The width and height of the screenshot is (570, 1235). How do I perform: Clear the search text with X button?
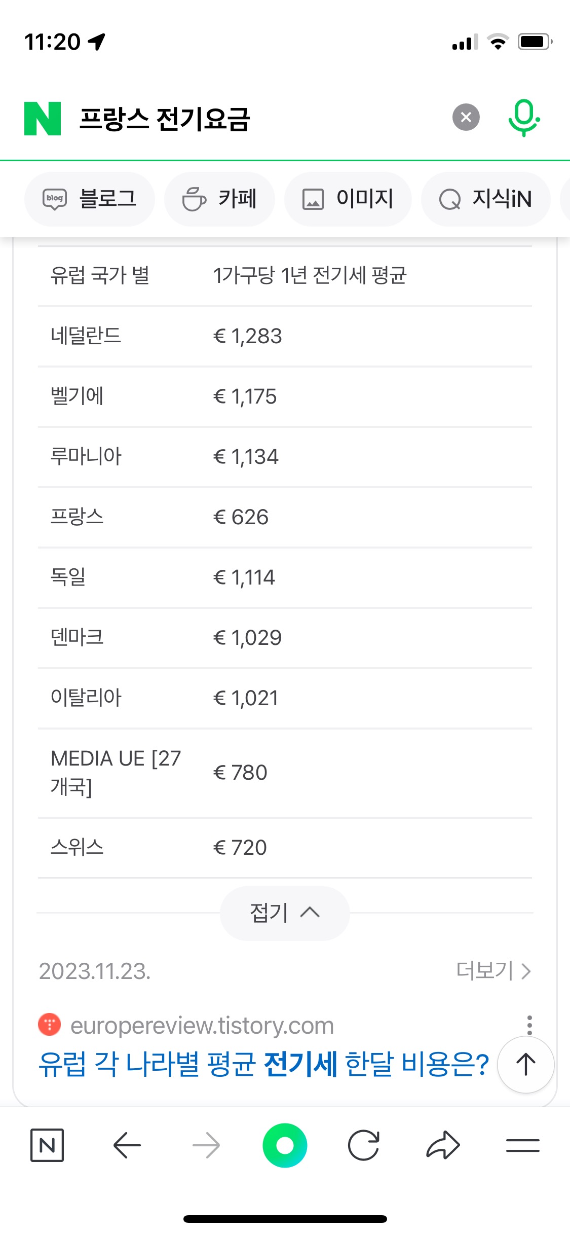pyautogui.click(x=466, y=118)
